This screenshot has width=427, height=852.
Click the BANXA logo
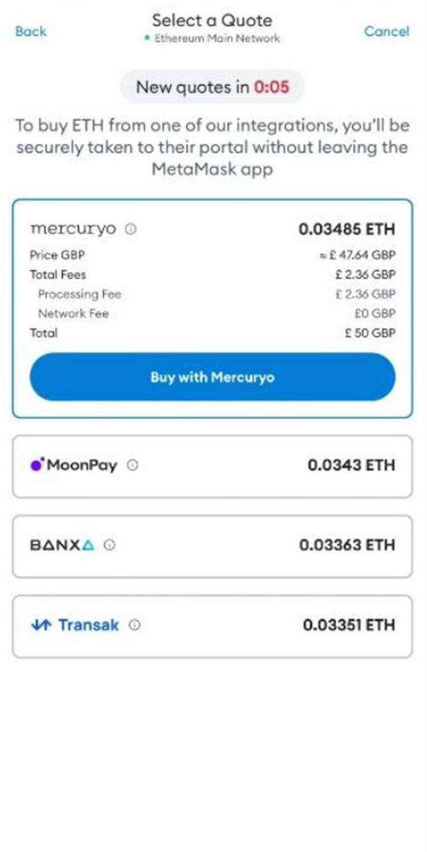[62, 545]
